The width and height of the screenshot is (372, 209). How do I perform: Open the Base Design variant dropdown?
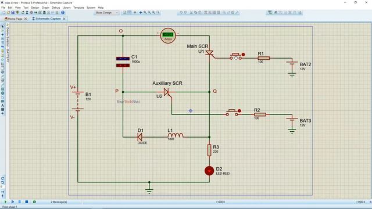click(x=106, y=13)
